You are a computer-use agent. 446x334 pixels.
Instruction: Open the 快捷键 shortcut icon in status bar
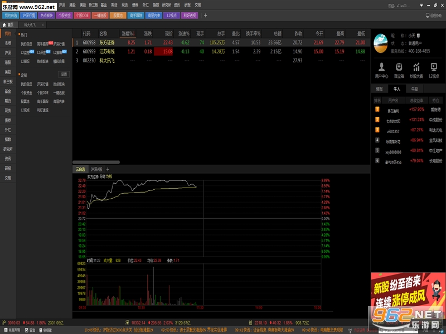(41, 330)
